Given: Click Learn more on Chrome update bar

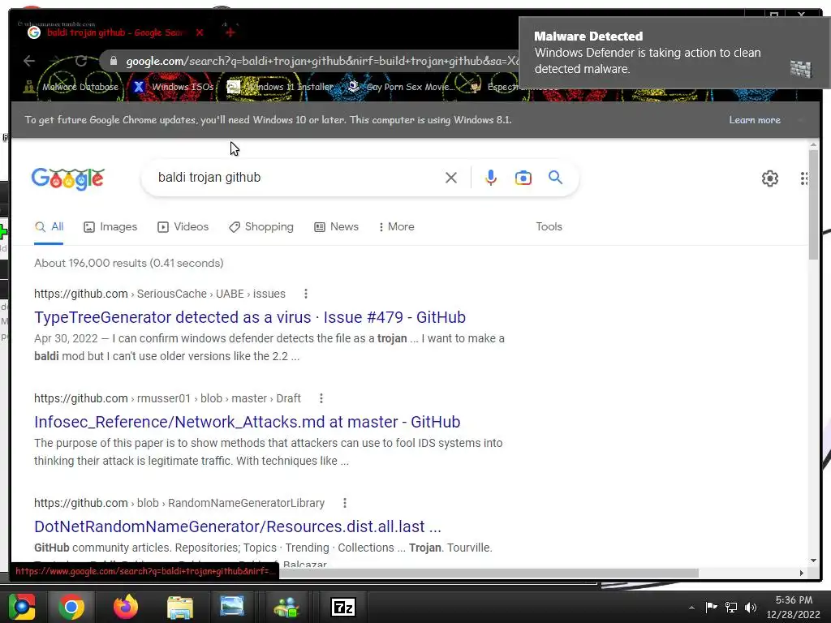Looking at the screenshot, I should (754, 120).
